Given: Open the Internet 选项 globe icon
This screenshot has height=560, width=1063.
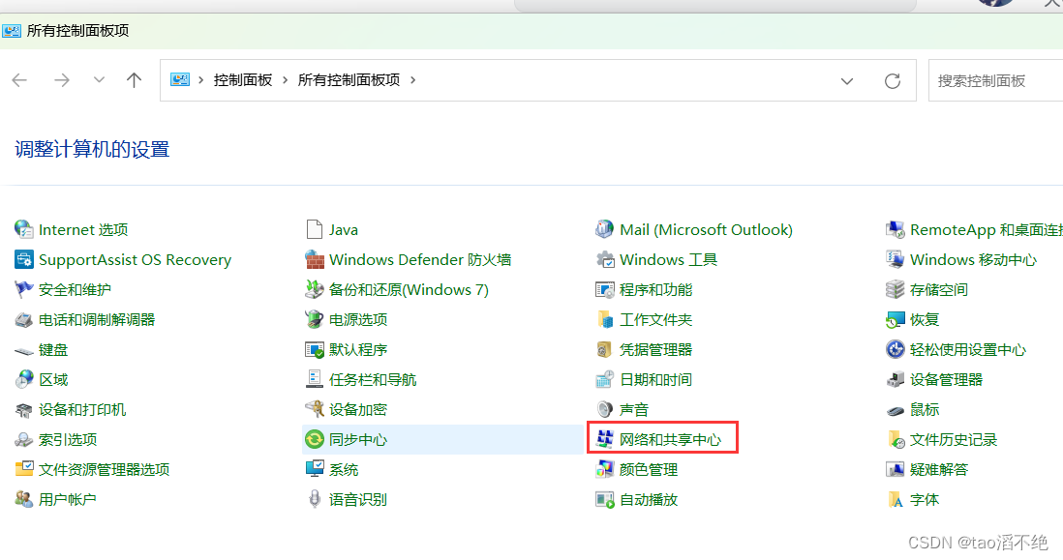Looking at the screenshot, I should coord(24,229).
